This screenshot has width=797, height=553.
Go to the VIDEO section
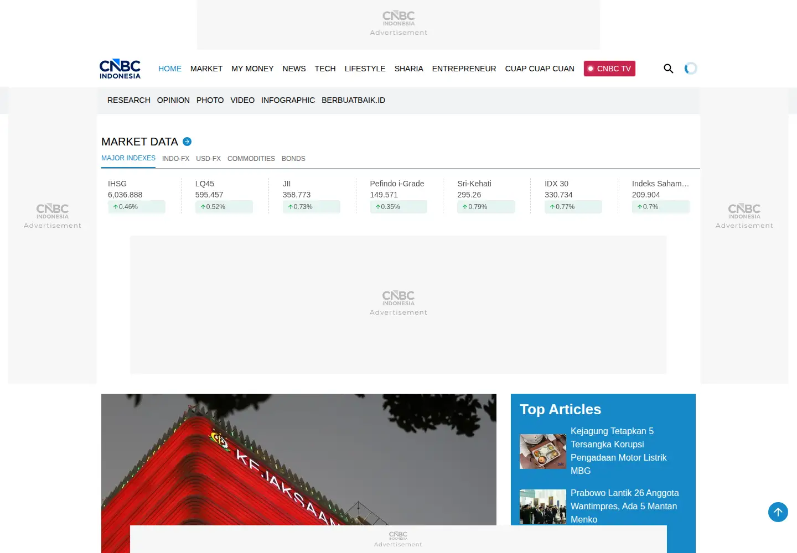click(242, 100)
